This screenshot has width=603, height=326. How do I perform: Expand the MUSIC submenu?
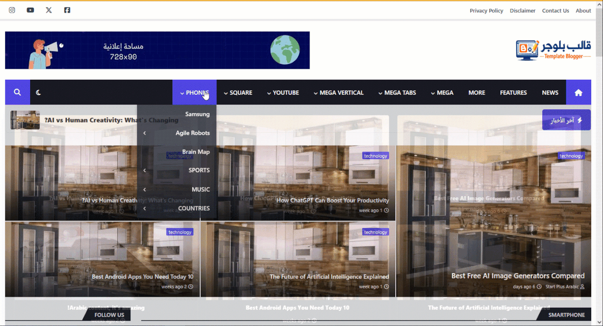pyautogui.click(x=177, y=189)
